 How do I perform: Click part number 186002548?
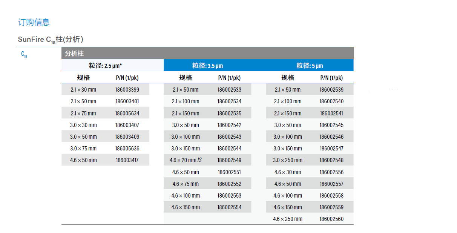coord(331,160)
